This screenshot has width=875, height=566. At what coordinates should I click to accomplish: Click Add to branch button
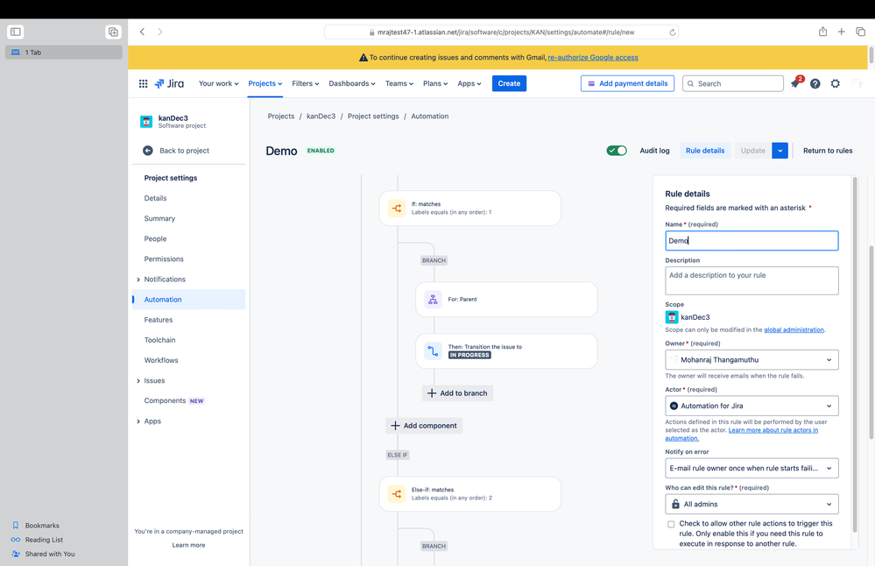click(x=457, y=393)
